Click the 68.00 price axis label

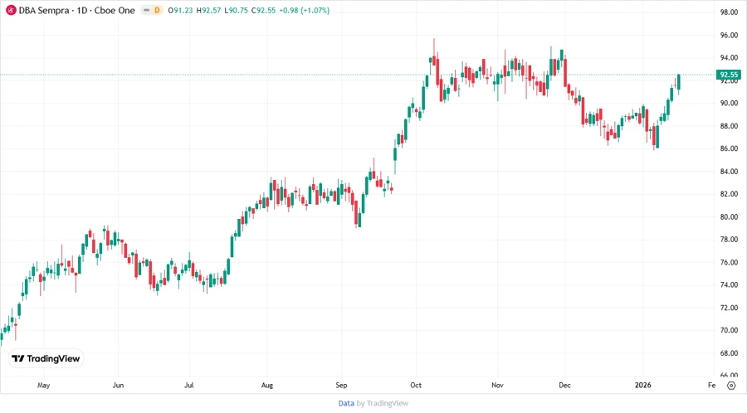[x=729, y=353]
